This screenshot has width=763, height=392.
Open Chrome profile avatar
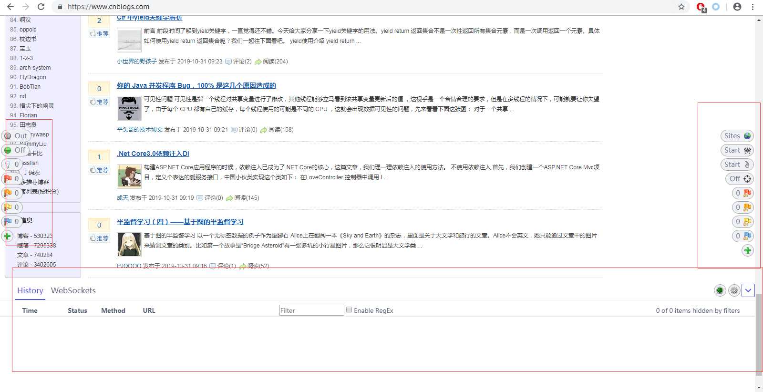737,7
